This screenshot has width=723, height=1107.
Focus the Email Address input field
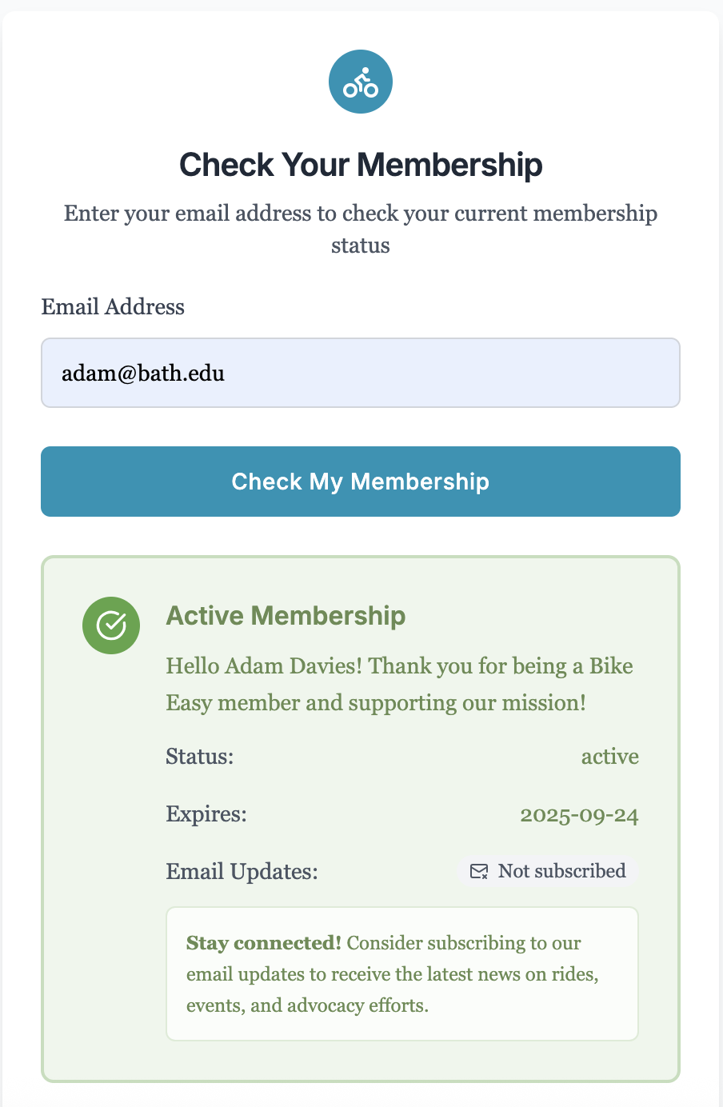click(361, 373)
